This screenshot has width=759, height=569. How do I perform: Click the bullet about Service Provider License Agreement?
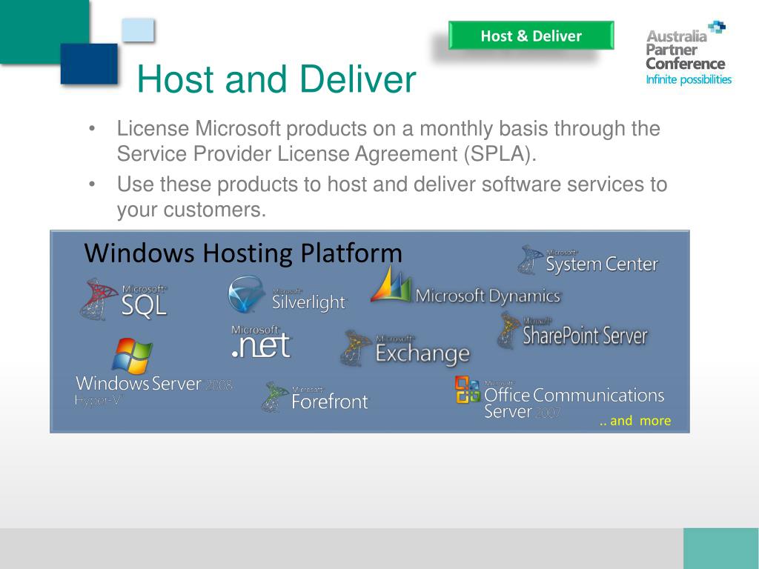(x=388, y=141)
